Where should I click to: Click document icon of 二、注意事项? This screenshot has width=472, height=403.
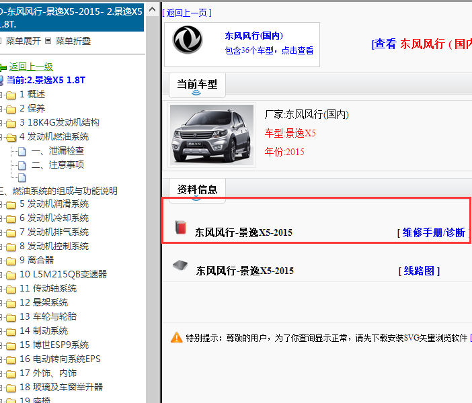point(22,165)
